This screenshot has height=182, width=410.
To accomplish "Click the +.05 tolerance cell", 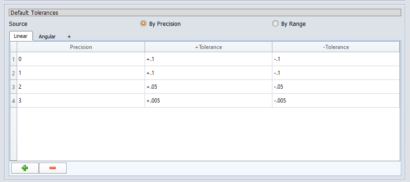I will pos(208,87).
